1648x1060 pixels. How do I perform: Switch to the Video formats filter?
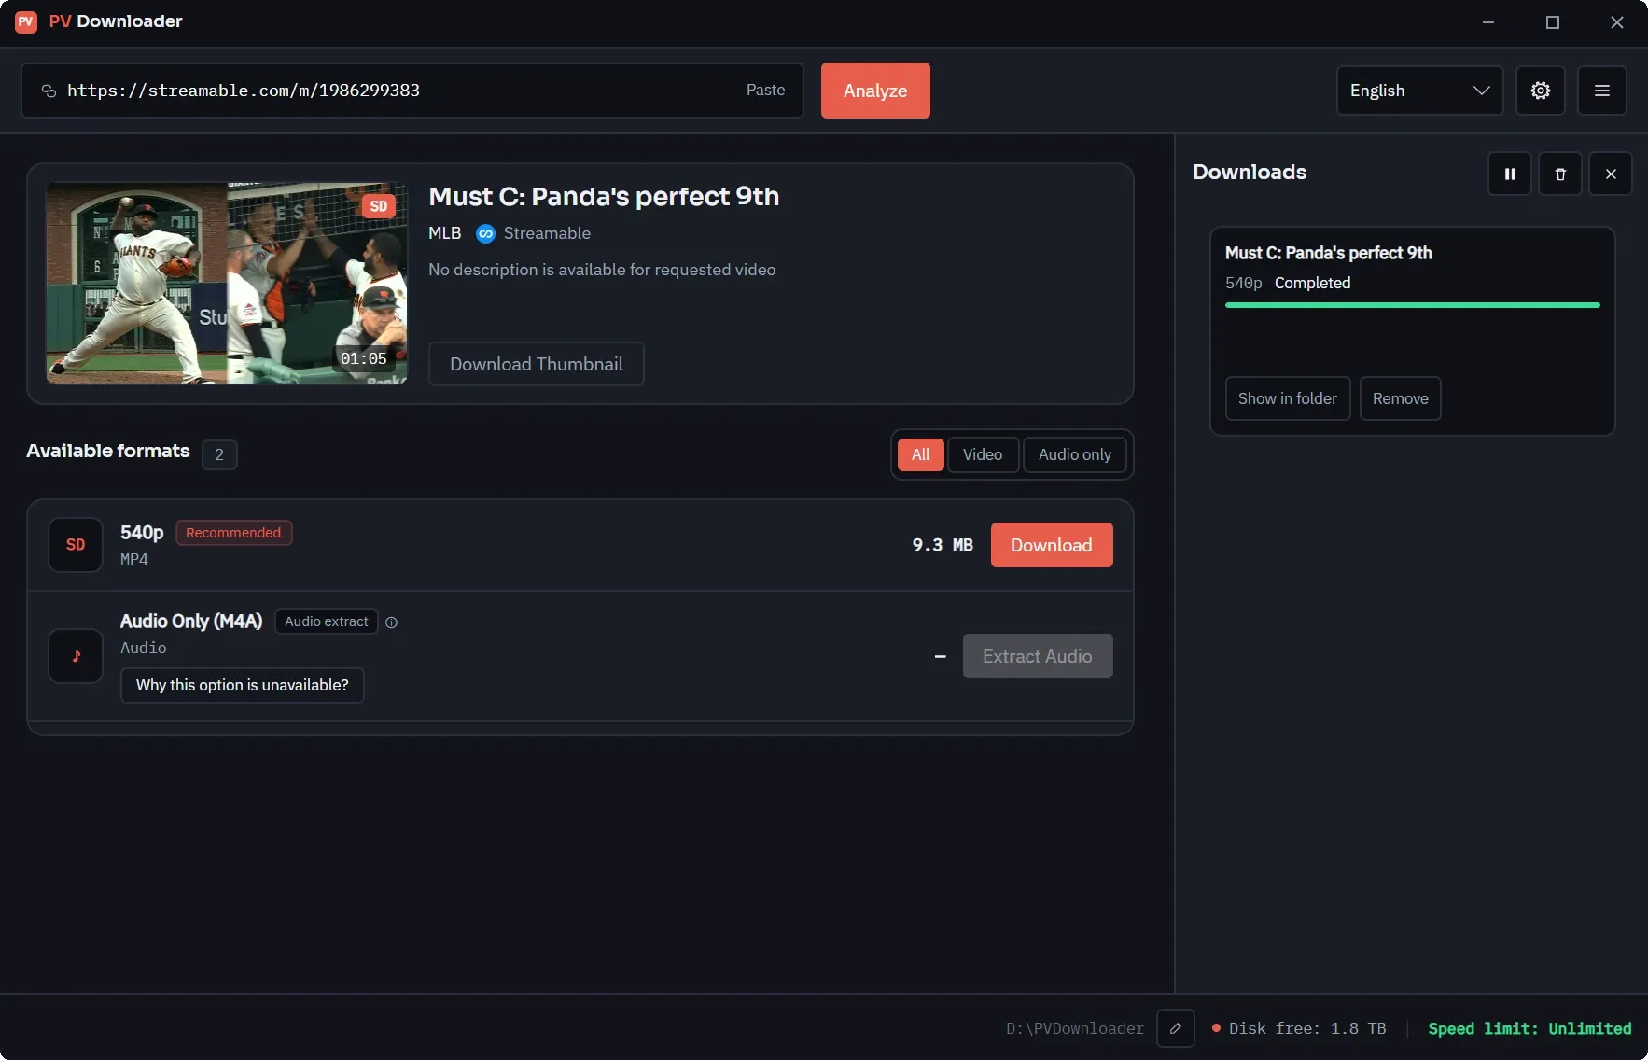tap(983, 454)
